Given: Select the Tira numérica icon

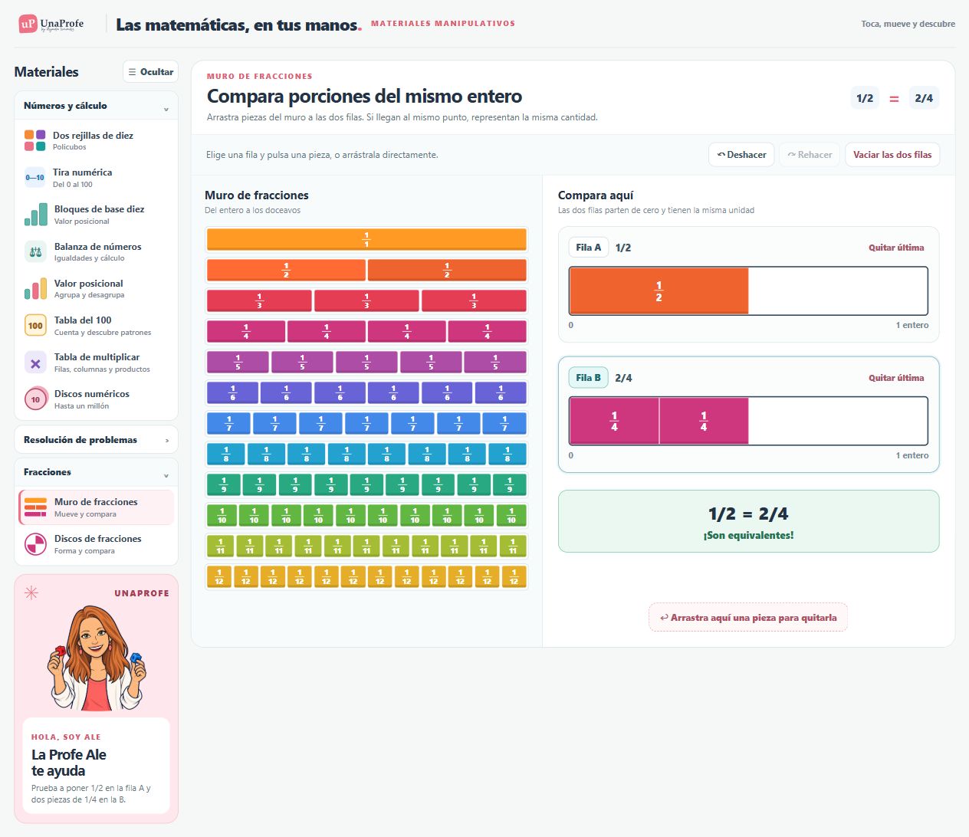Looking at the screenshot, I should coord(35,178).
